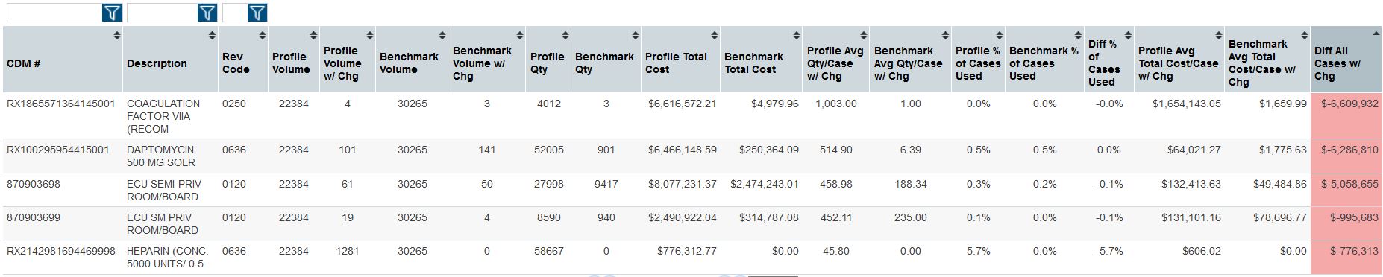Sort by Benchmark Qty column arrows
Screen dimensions: 1383x277
click(635, 35)
